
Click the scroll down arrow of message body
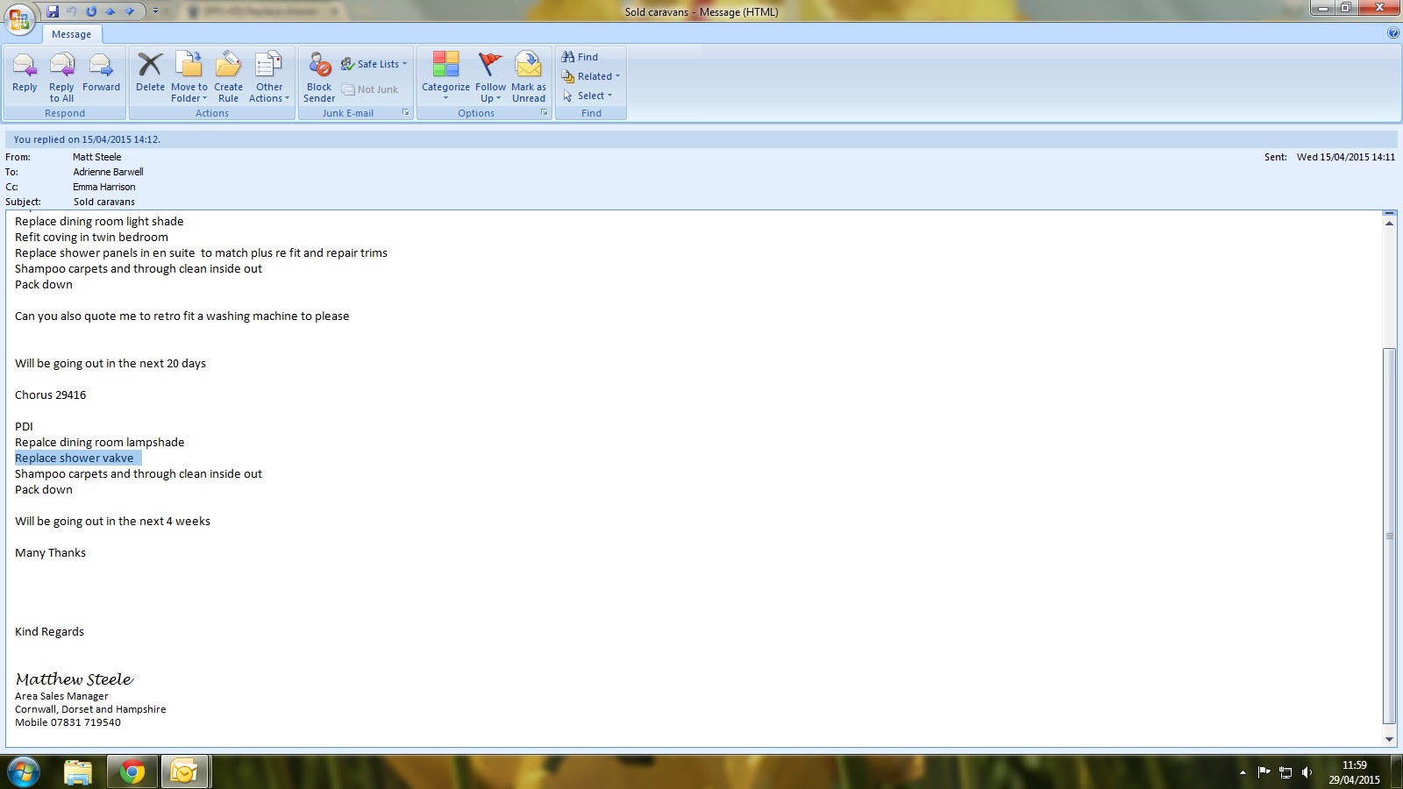1389,739
